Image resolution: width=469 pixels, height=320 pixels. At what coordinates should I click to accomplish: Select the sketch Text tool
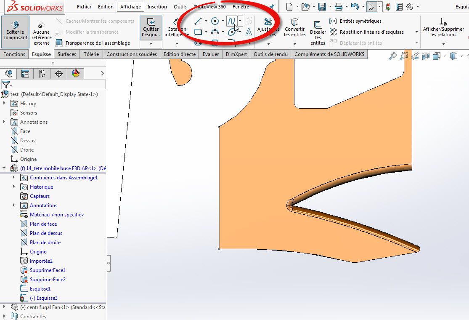coord(249,32)
